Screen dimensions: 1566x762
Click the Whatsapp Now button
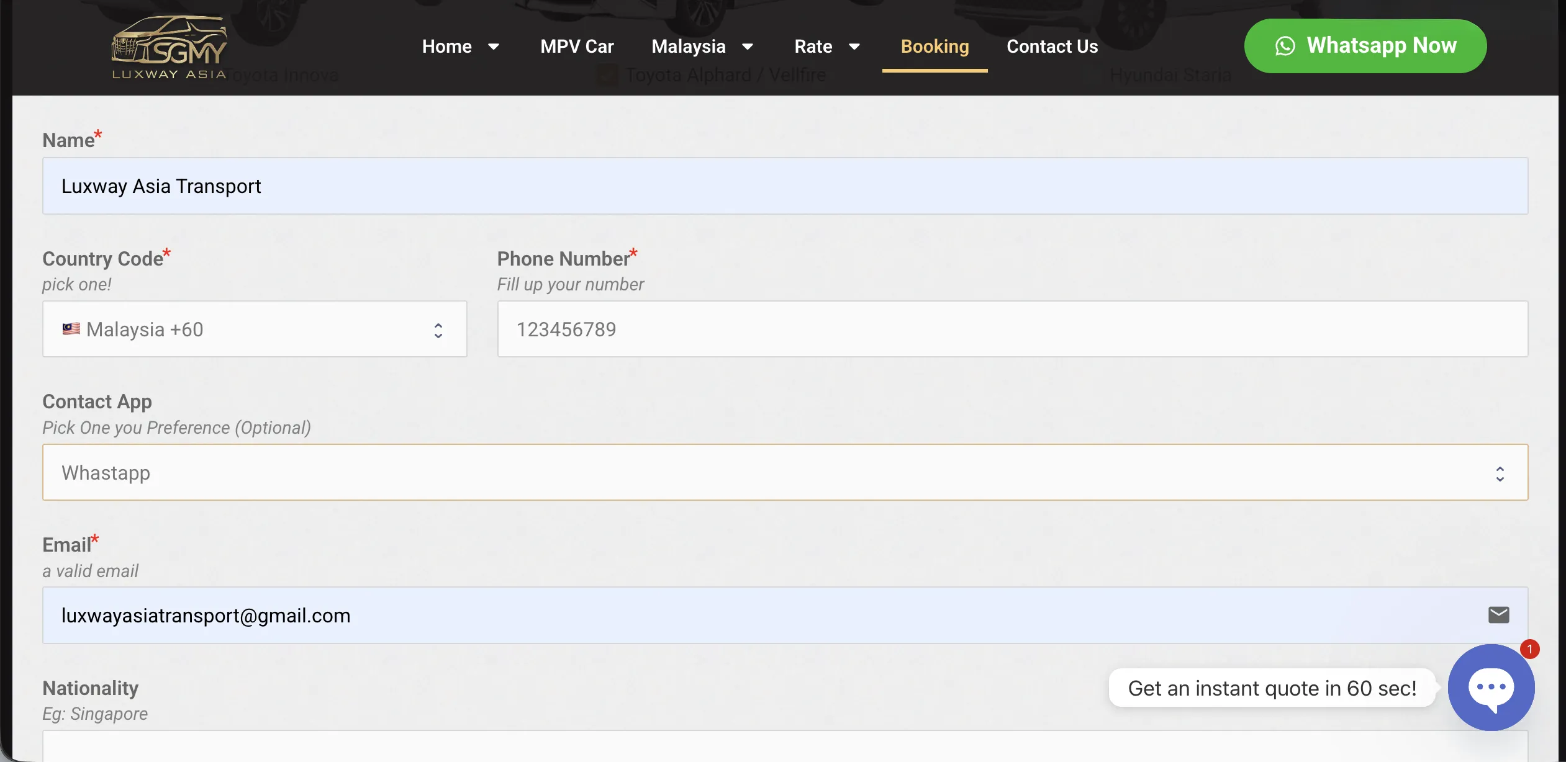1365,46
